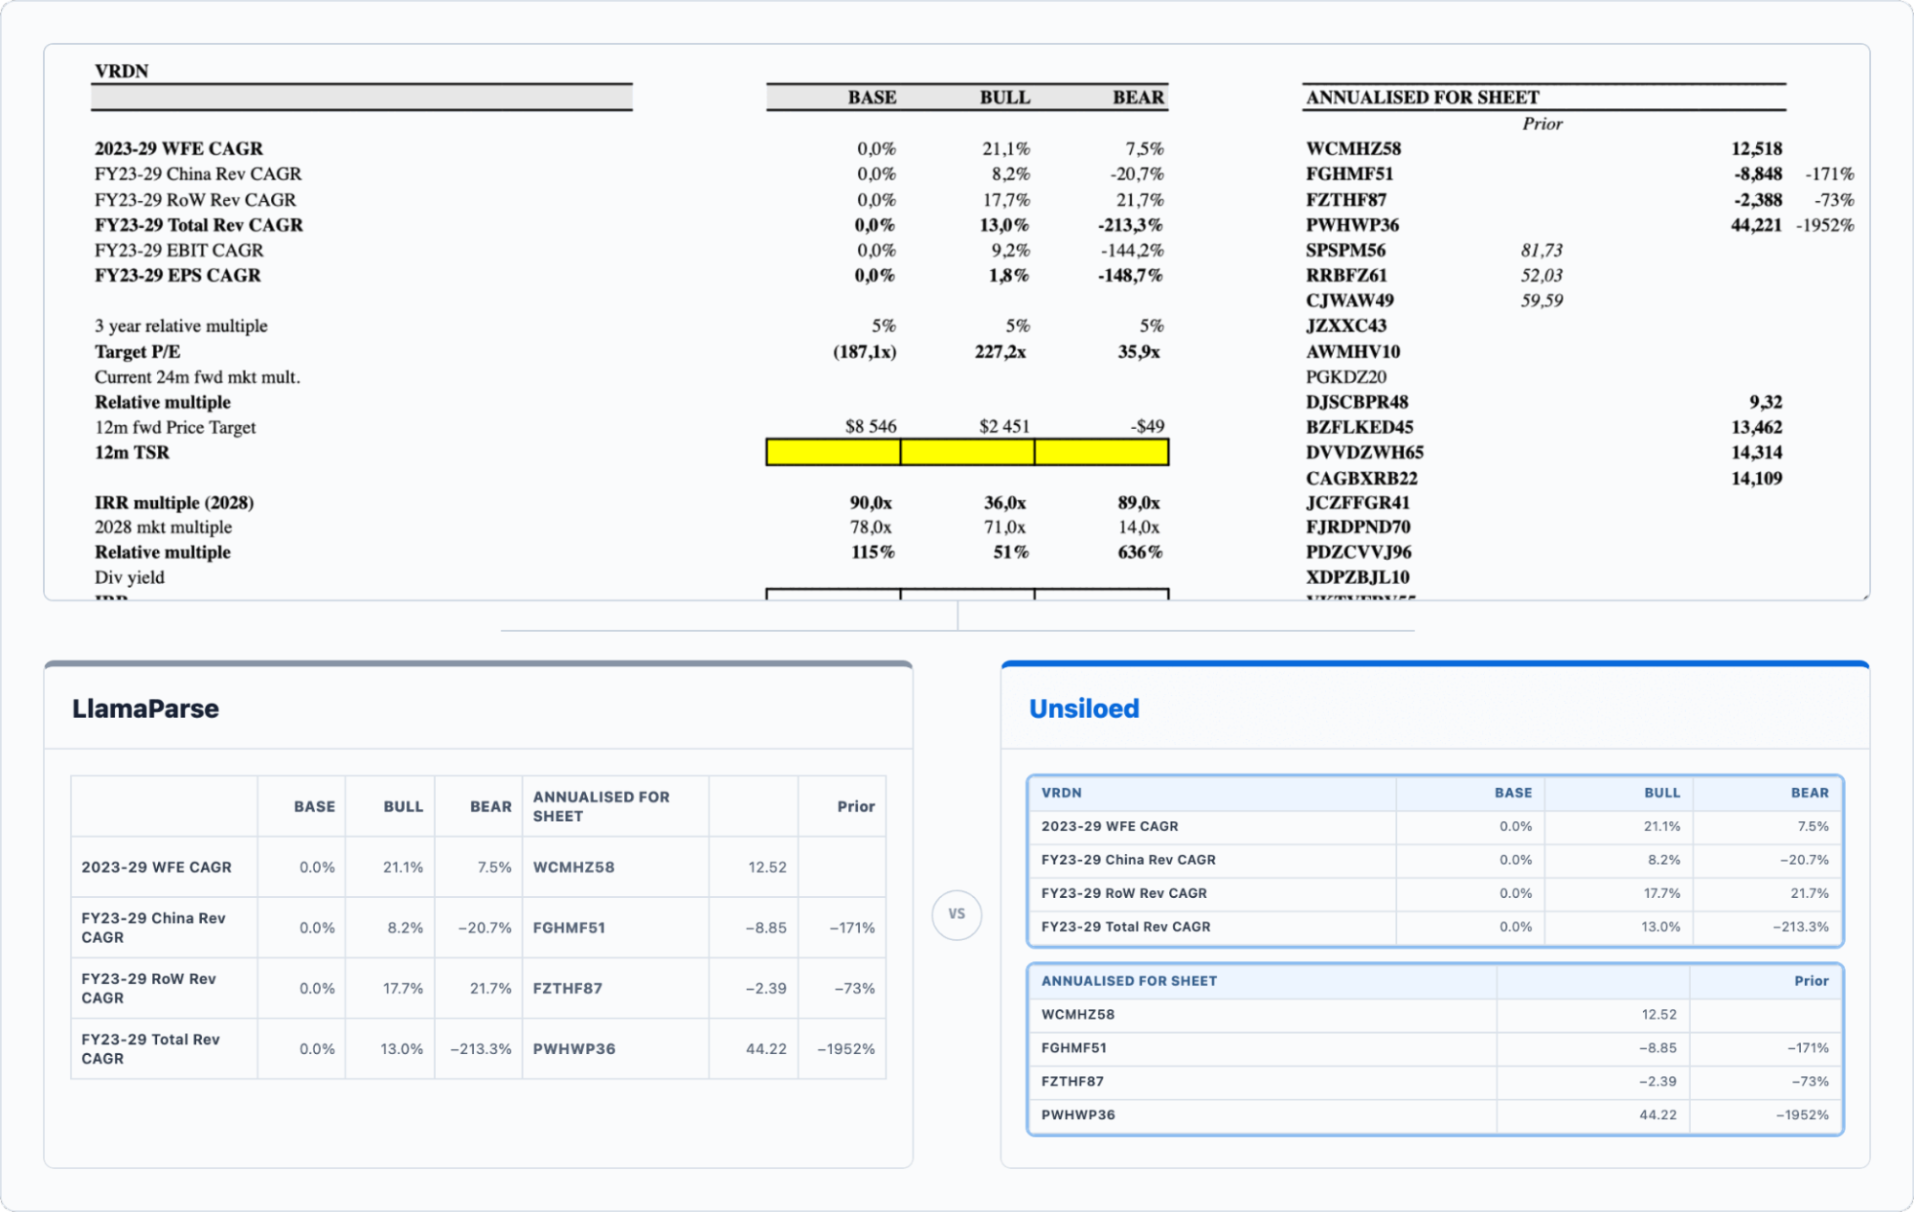Click 'ANNUALISED FOR SHEET' header in Unsiloed table
This screenshot has width=1914, height=1212.
tap(1129, 981)
